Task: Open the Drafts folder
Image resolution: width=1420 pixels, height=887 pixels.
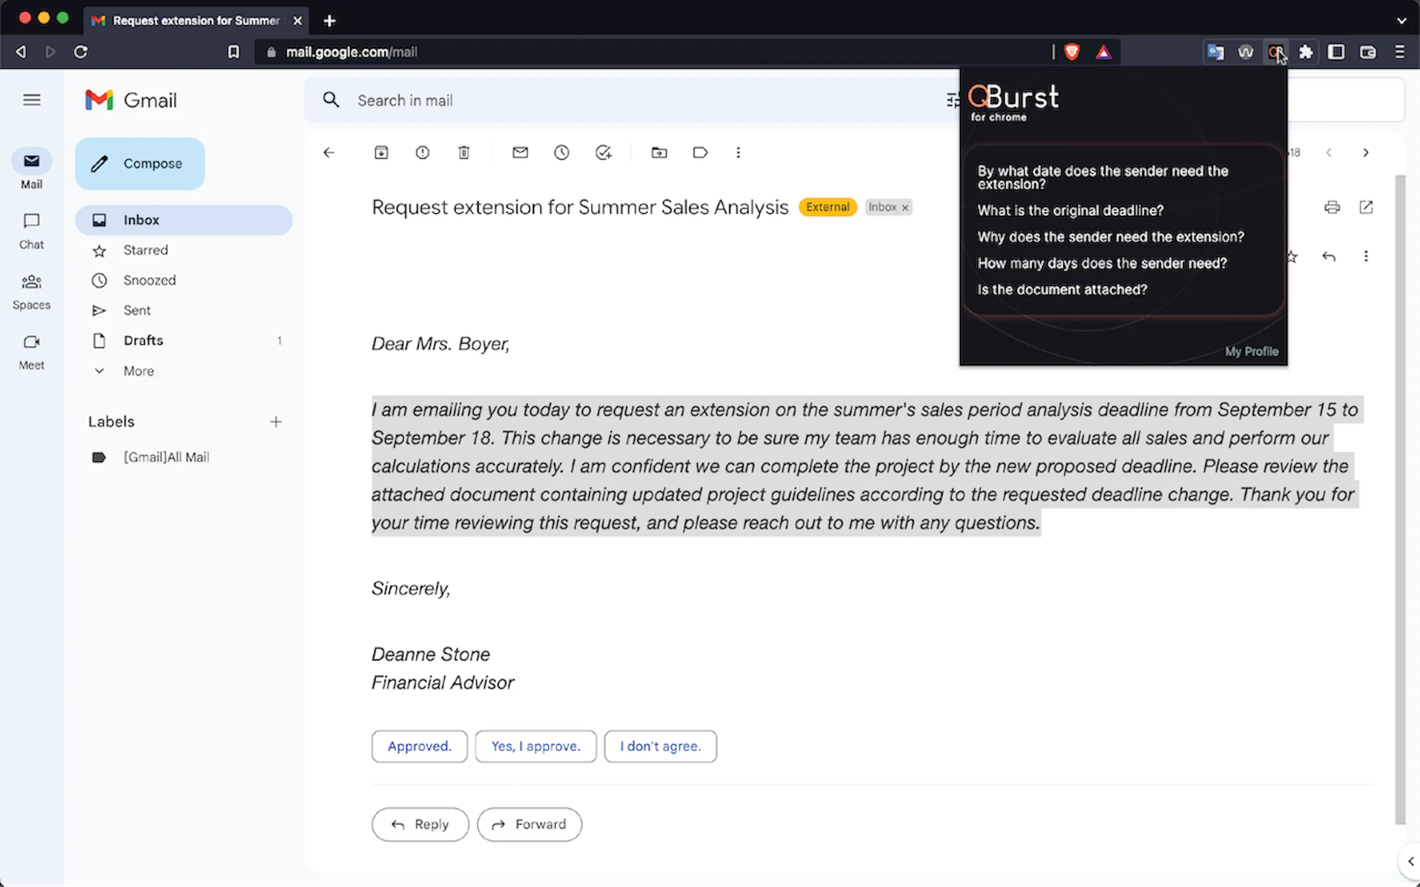Action: [x=143, y=340]
